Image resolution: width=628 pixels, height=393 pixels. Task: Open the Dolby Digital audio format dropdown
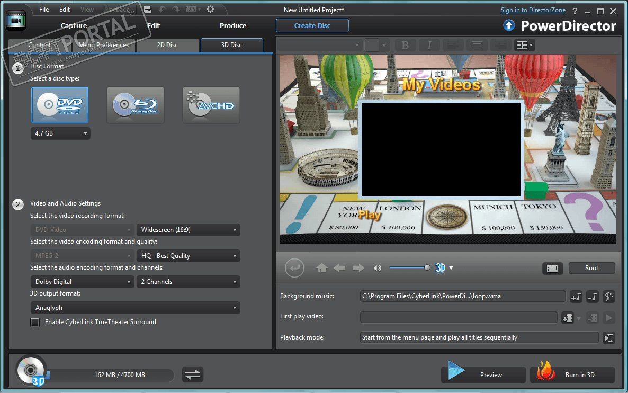pos(82,282)
